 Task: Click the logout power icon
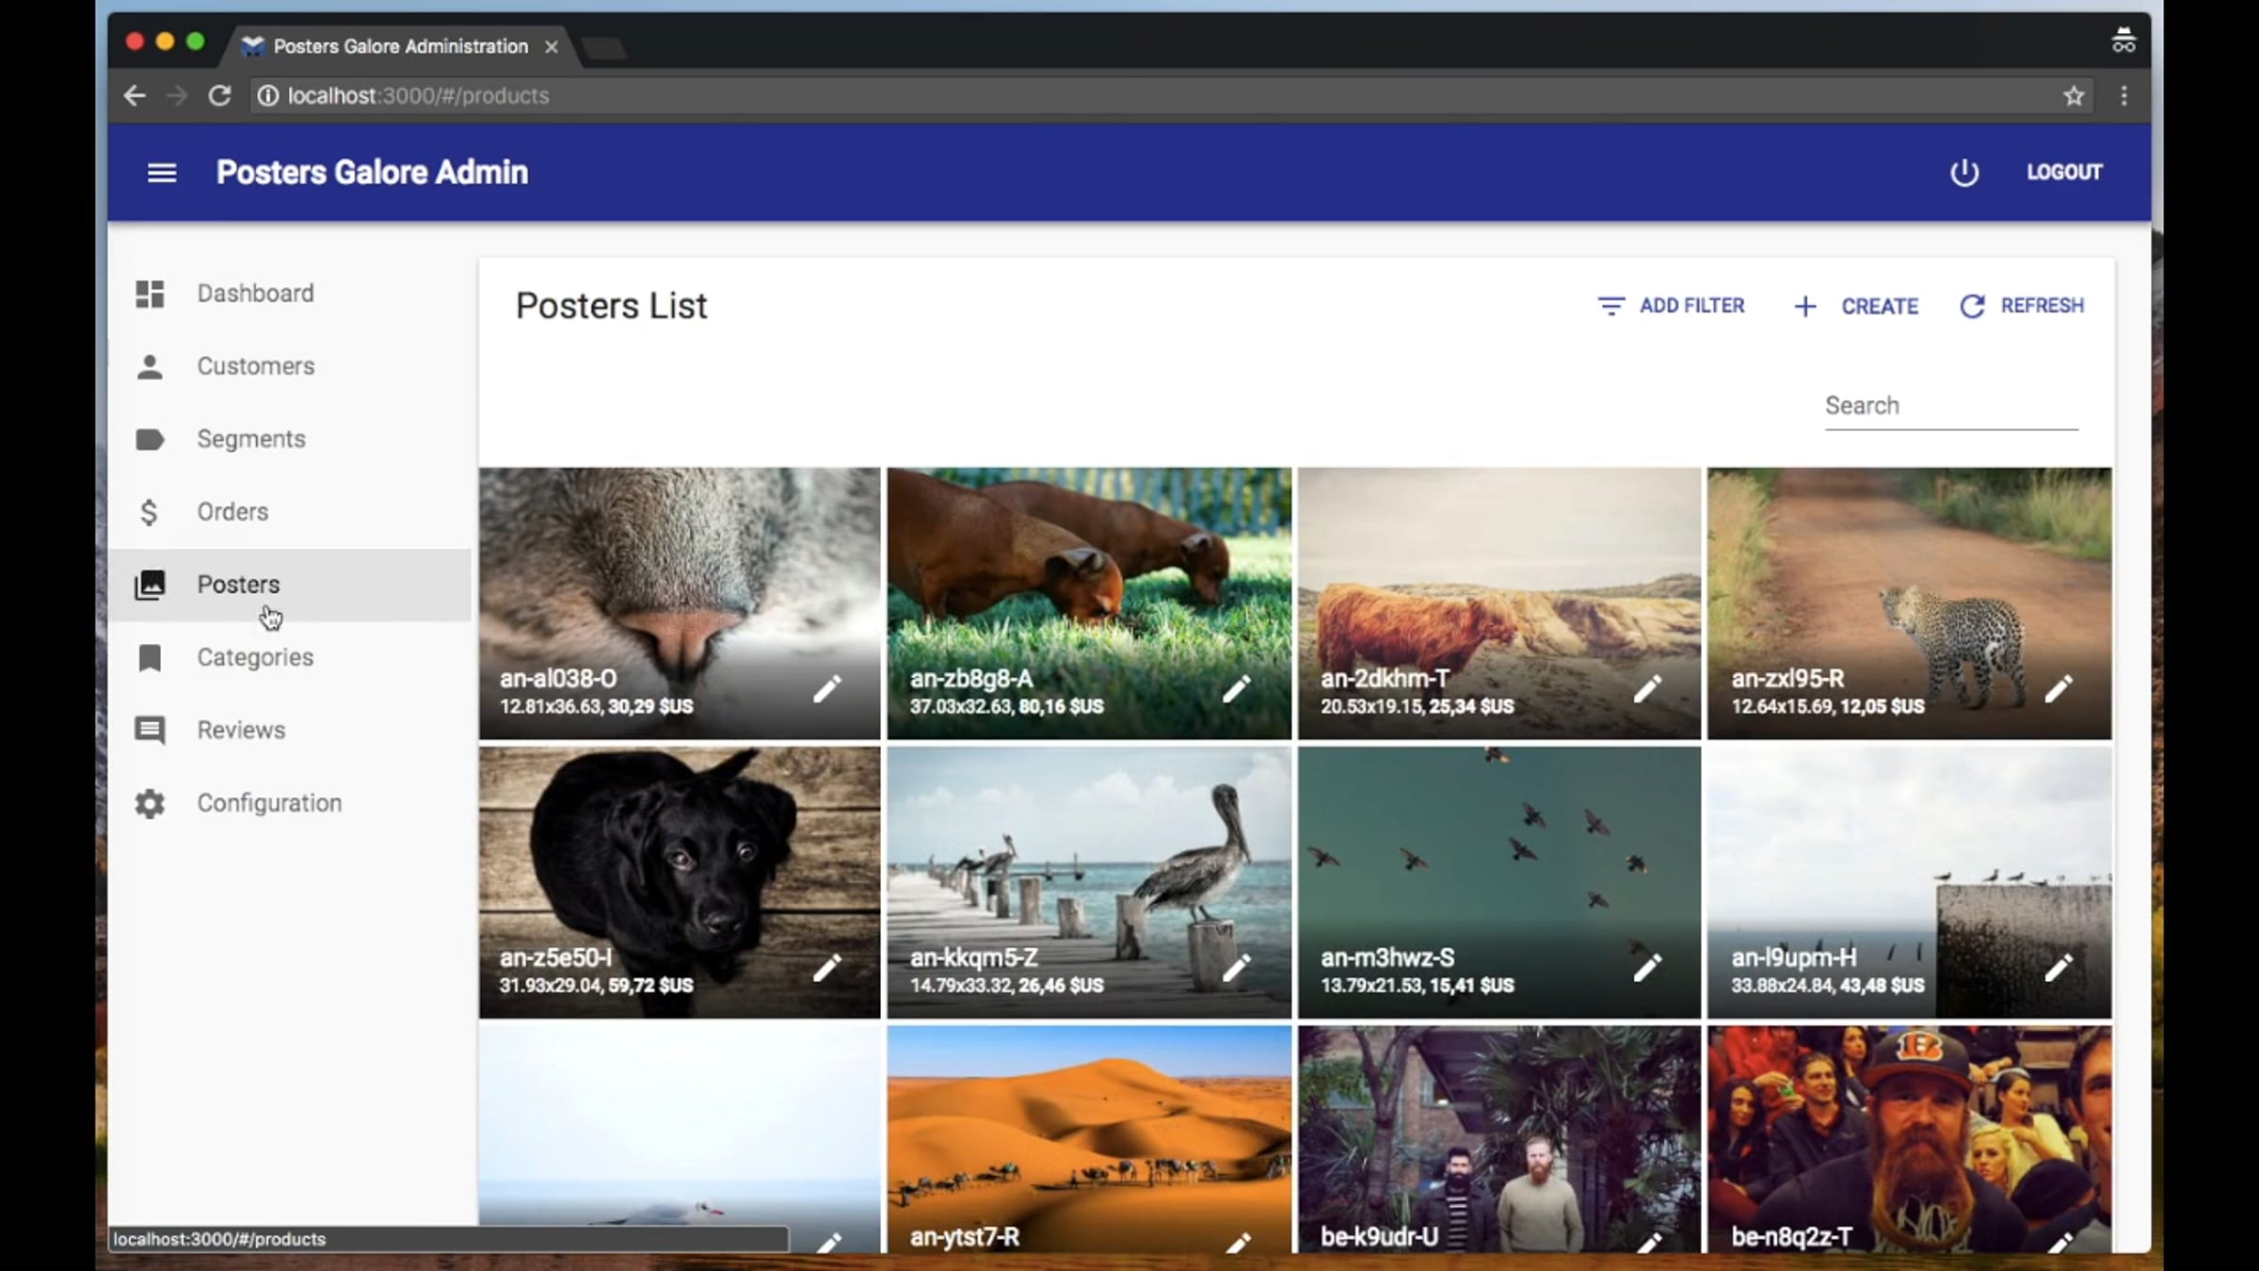click(1964, 172)
